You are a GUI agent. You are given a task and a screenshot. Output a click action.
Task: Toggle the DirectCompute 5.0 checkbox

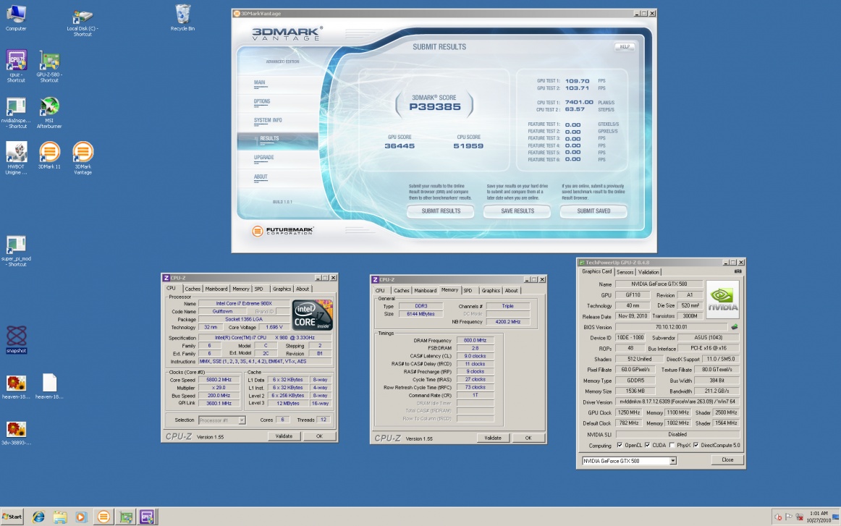[696, 445]
